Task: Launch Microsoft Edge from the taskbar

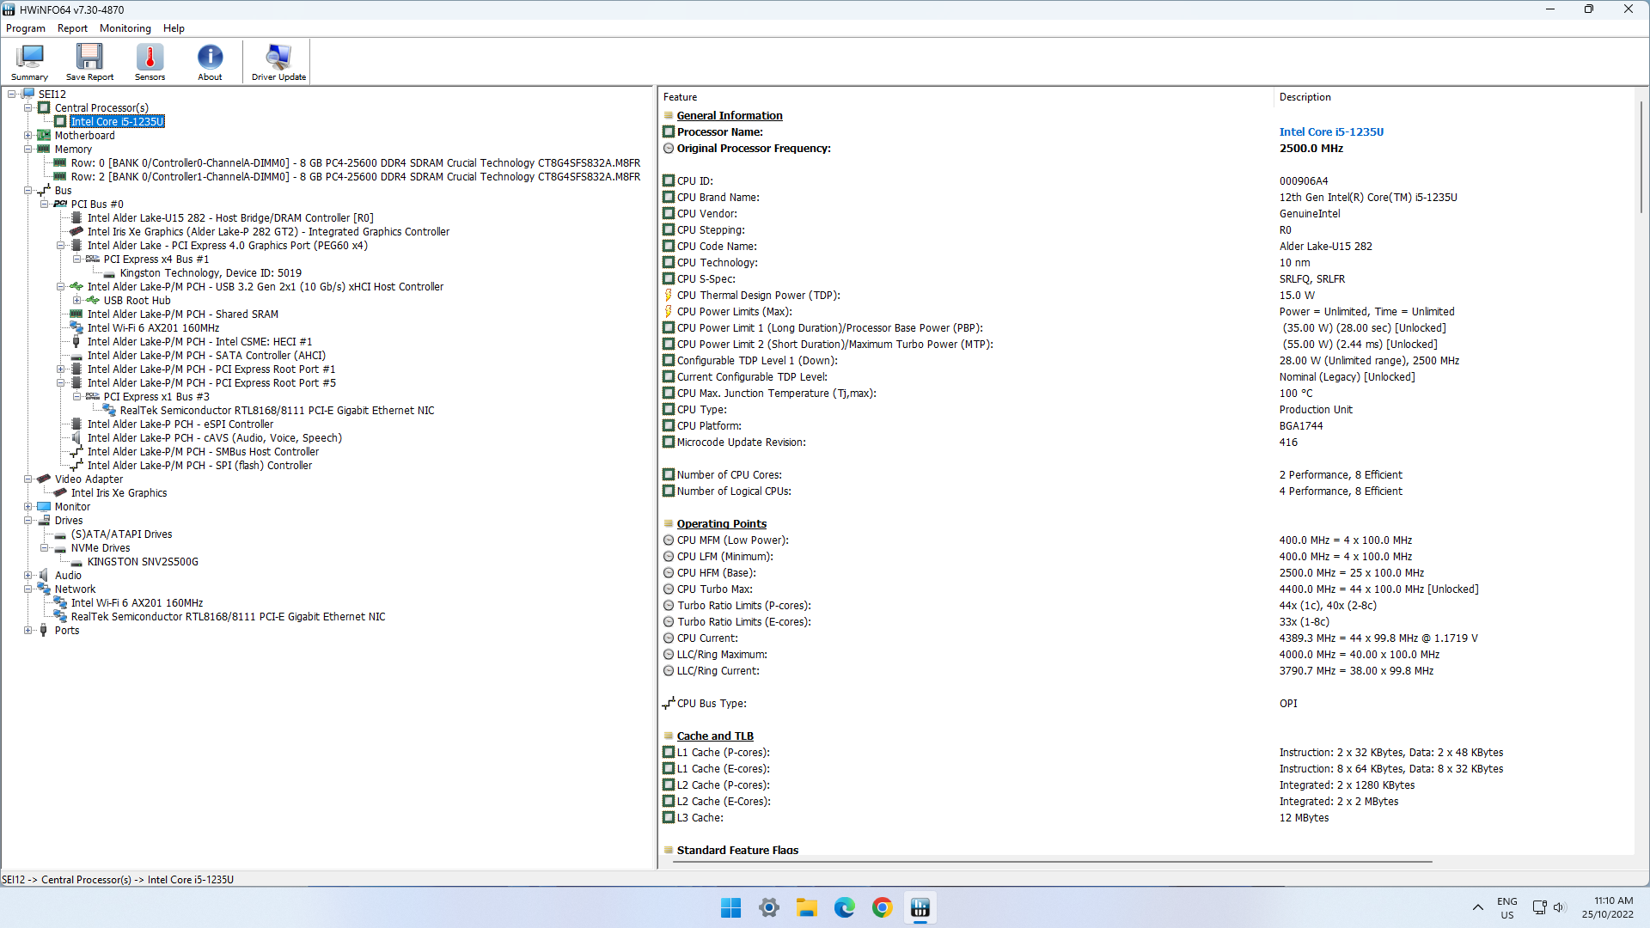Action: tap(845, 907)
